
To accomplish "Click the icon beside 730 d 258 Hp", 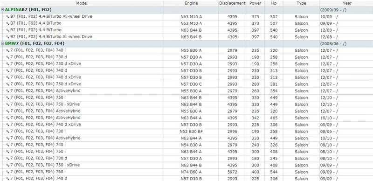I will (7, 57).
